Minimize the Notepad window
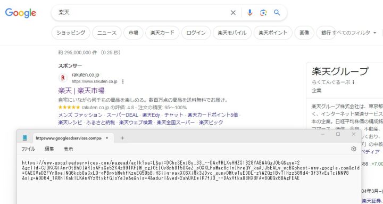 (x=323, y=134)
